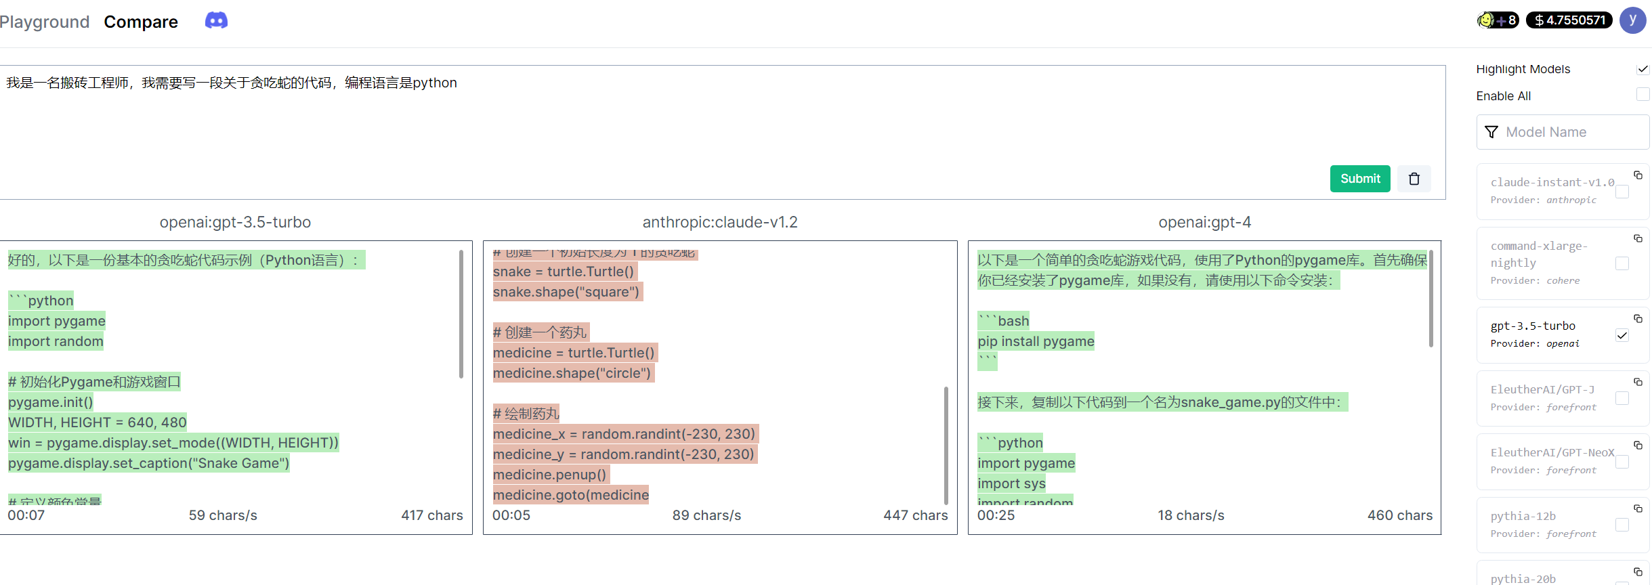Image resolution: width=1652 pixels, height=585 pixels.
Task: Open the Discord link icon
Action: coord(216,21)
